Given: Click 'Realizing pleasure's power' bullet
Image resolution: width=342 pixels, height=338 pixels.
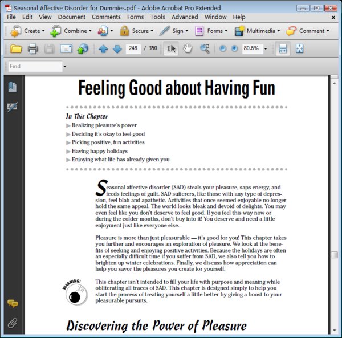Looking at the screenshot, I should [x=104, y=125].
